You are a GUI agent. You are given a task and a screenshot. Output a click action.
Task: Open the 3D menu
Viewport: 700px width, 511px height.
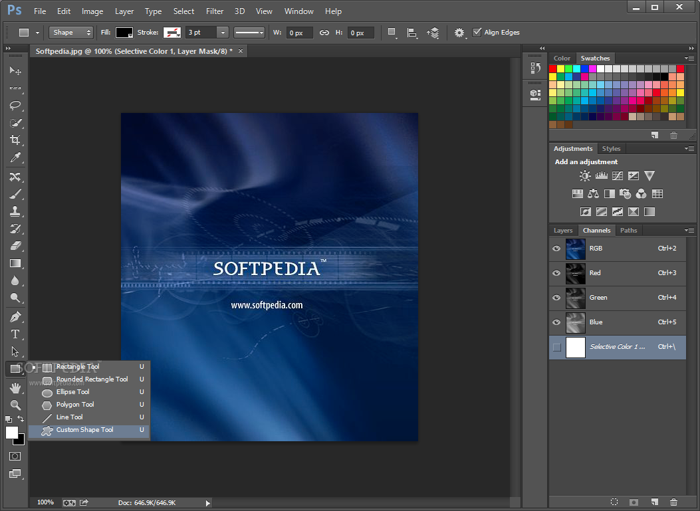point(240,11)
